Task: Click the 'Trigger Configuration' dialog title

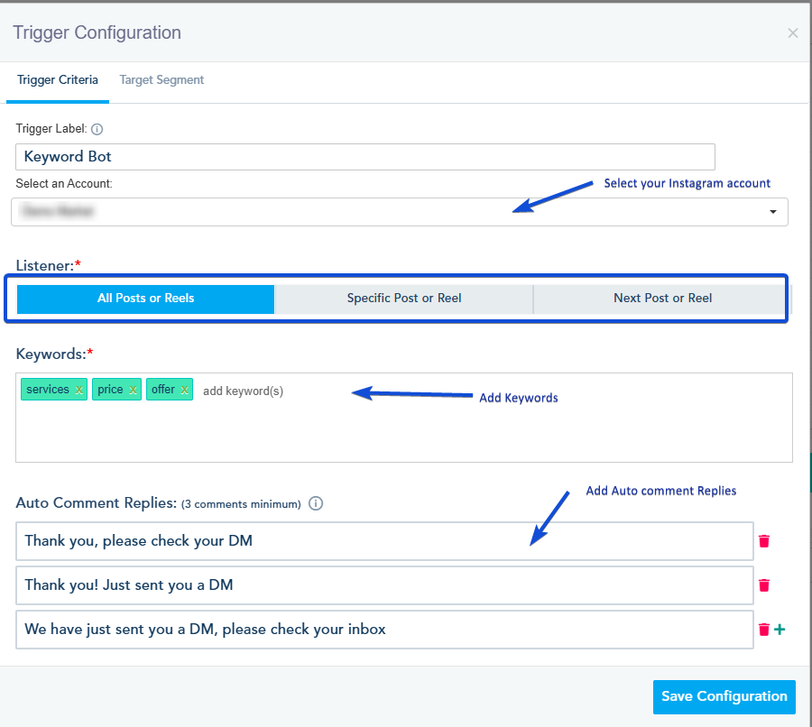Action: 97,32
